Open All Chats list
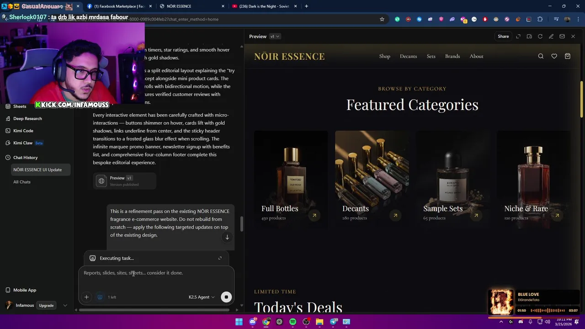This screenshot has width=585, height=329. 22,182
